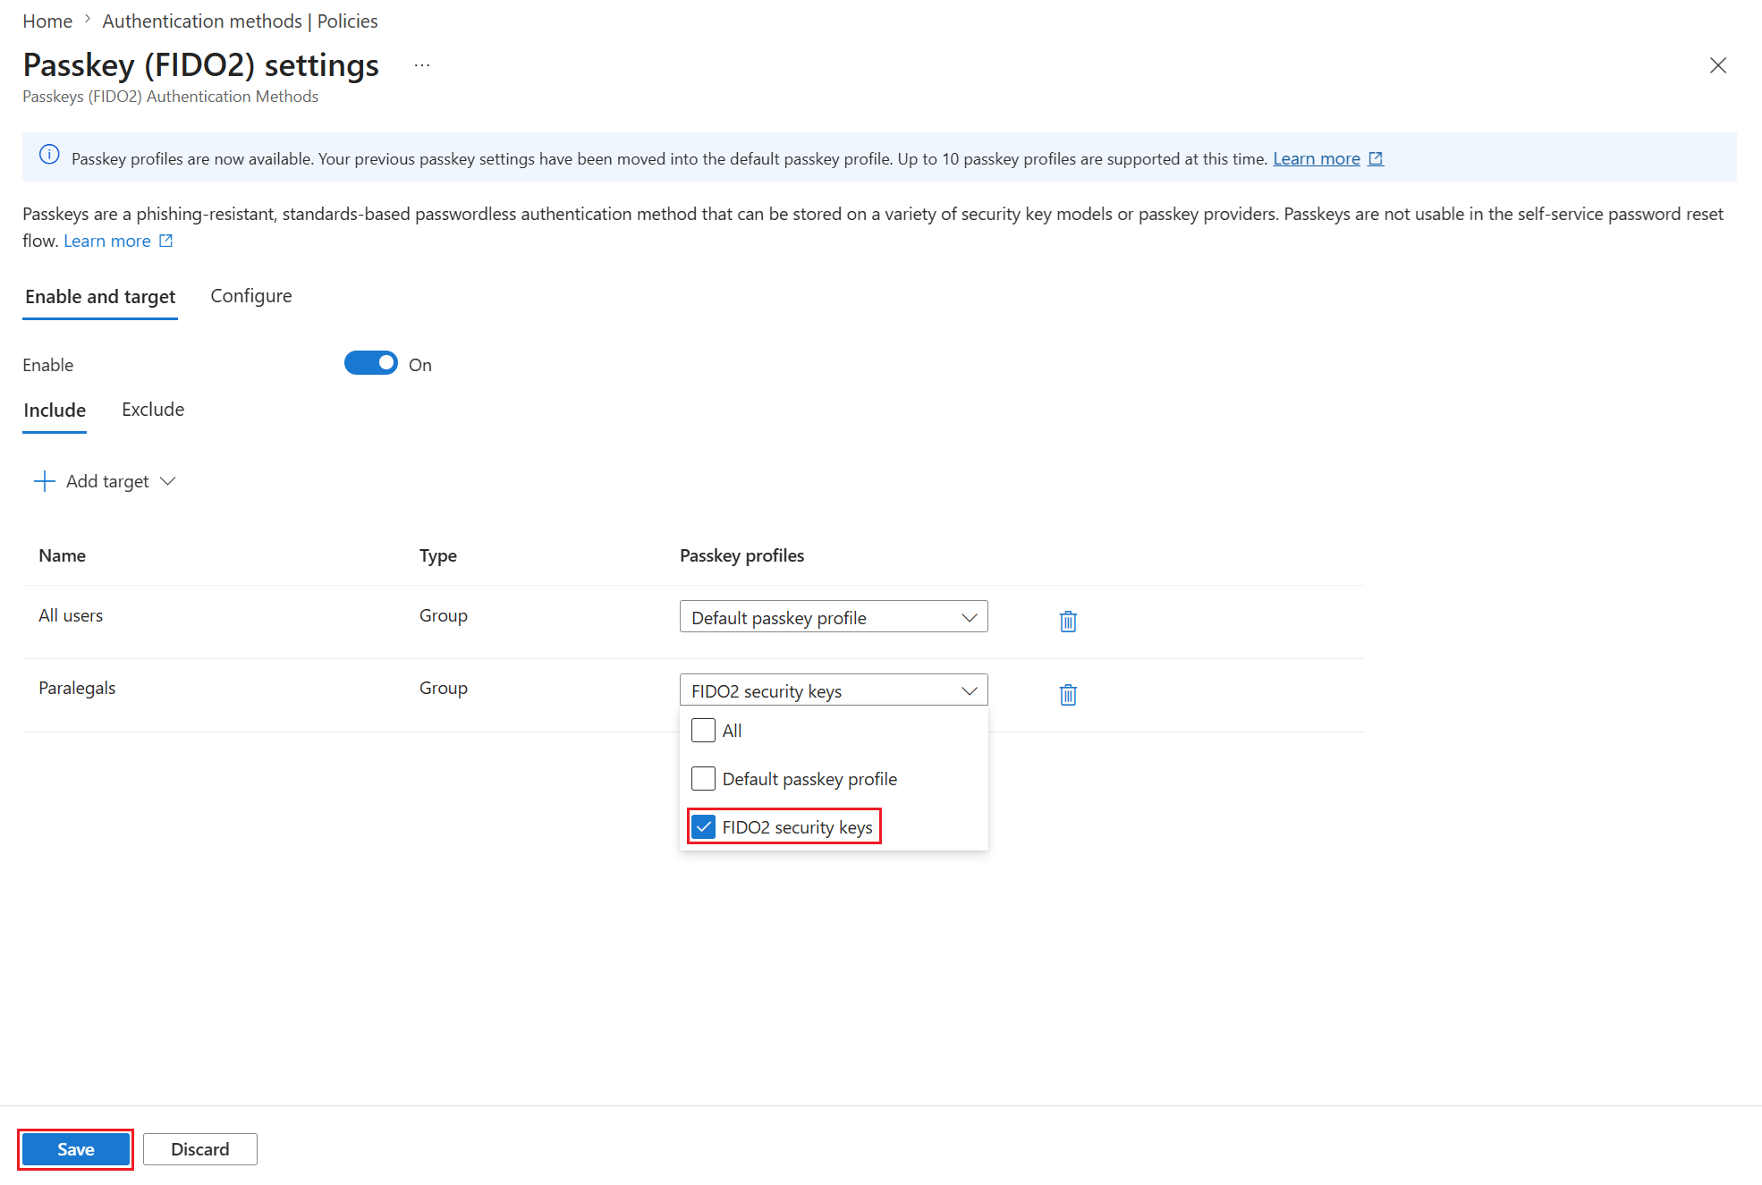The height and width of the screenshot is (1185, 1762).
Task: Click the Group type cell for Paralegals
Action: click(444, 688)
